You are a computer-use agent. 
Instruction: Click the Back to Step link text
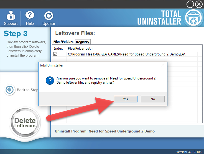tap(27, 90)
